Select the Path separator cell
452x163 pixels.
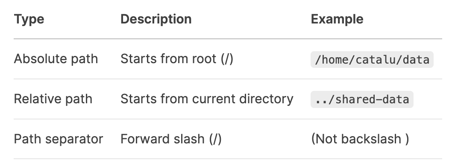59,139
